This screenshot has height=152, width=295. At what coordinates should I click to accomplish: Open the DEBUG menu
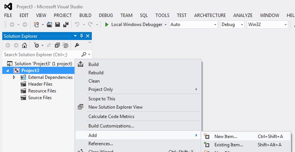click(106, 15)
